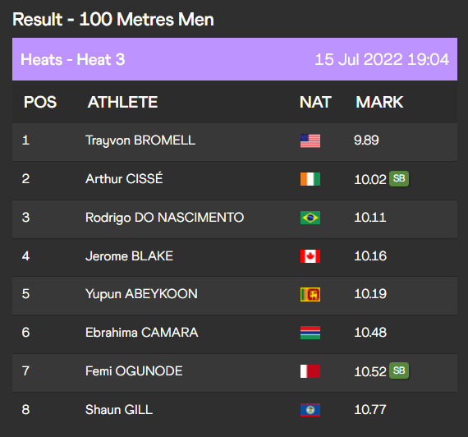Click the Belize flag next to Shaun Gill
This screenshot has width=468, height=437.
pyautogui.click(x=310, y=410)
